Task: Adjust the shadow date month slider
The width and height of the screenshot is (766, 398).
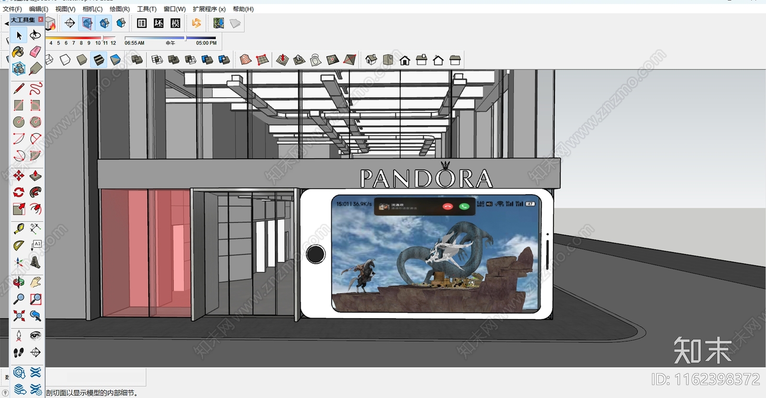Action: (102, 38)
